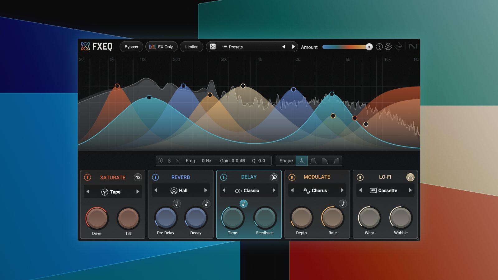The width and height of the screenshot is (498, 280).
Task: Select the high shelf shape icon
Action: click(336, 161)
